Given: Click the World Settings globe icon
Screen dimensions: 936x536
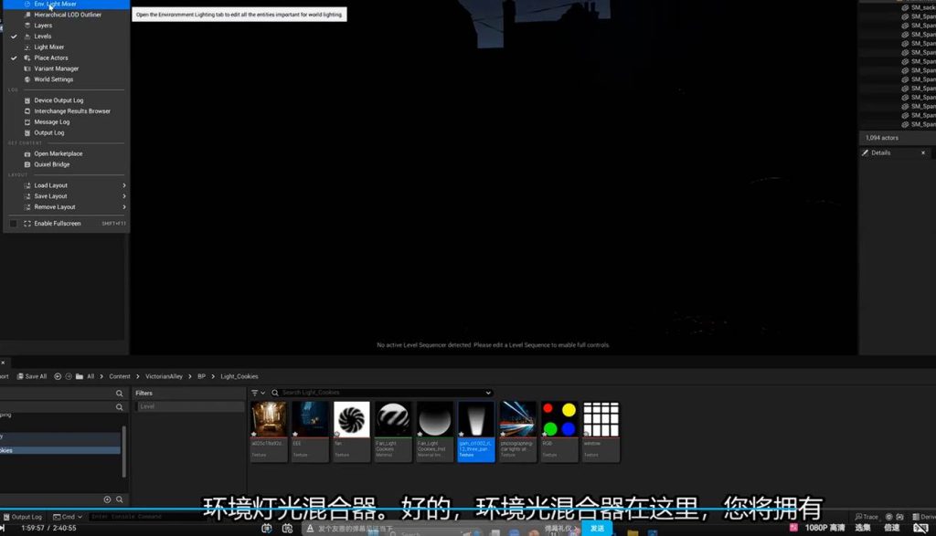Looking at the screenshot, I should [x=27, y=79].
